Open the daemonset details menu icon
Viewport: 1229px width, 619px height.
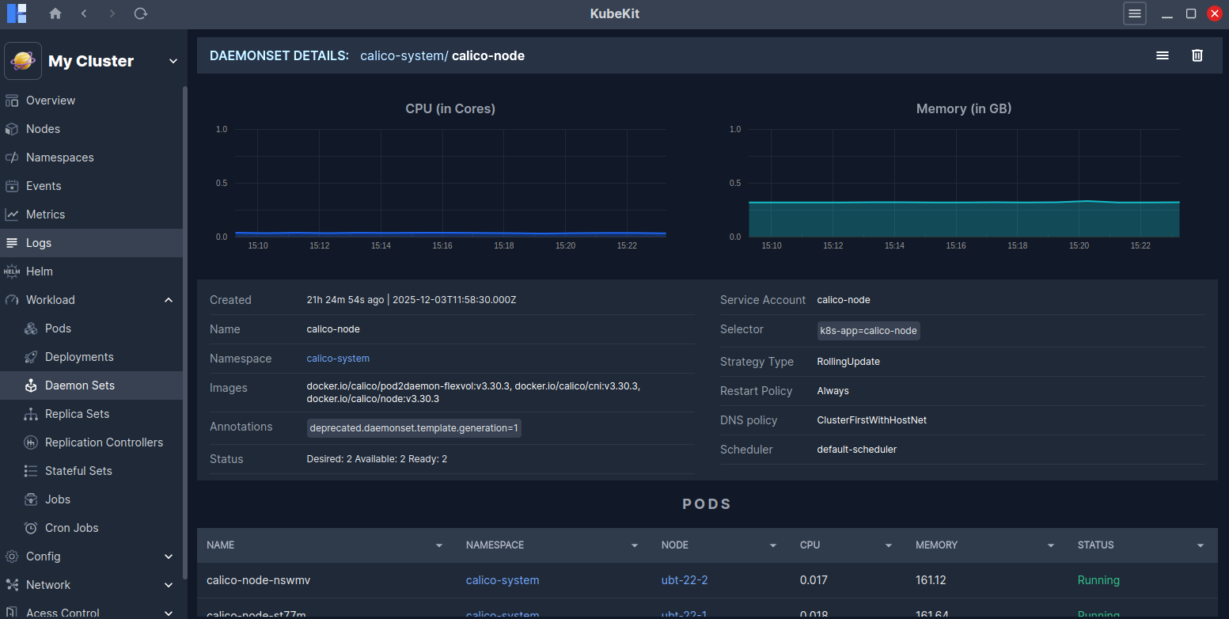(1163, 55)
